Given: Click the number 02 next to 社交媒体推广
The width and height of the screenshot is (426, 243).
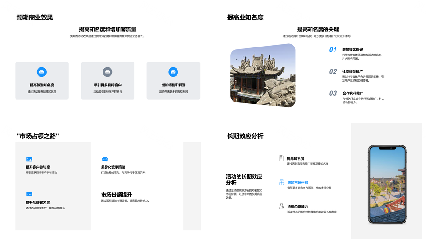Looking at the screenshot, I should pyautogui.click(x=333, y=72).
